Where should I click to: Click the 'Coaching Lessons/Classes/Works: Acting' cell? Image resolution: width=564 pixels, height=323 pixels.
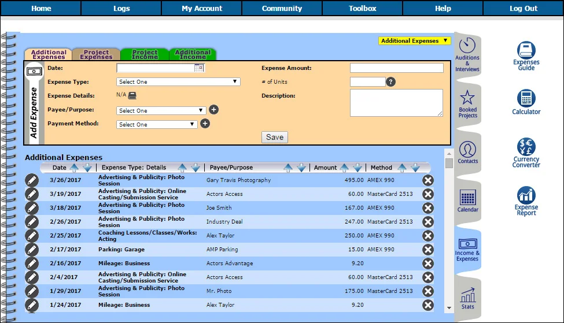tap(148, 236)
